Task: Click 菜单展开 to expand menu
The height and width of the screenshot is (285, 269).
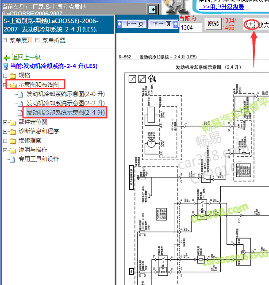Action: 21,40
